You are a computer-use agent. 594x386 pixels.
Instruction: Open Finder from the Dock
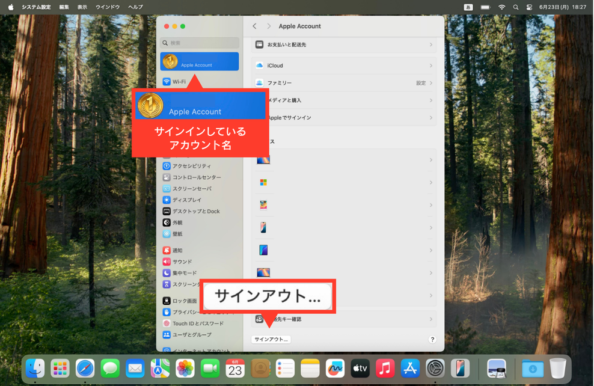(x=35, y=368)
